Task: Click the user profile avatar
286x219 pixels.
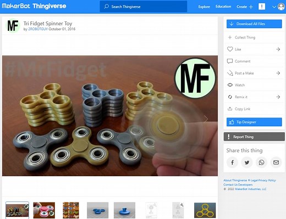Action: 281,7
